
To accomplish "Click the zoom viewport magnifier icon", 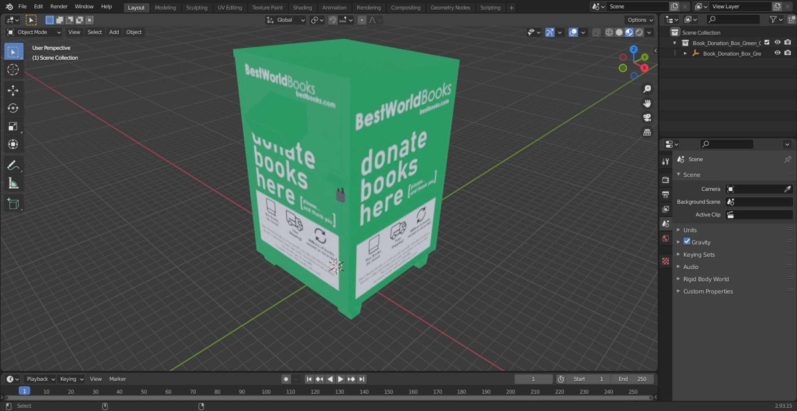I will [647, 89].
